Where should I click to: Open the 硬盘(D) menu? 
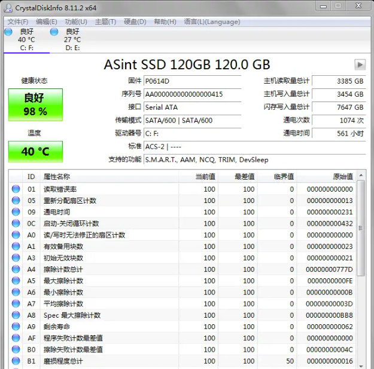pyautogui.click(x=135, y=22)
